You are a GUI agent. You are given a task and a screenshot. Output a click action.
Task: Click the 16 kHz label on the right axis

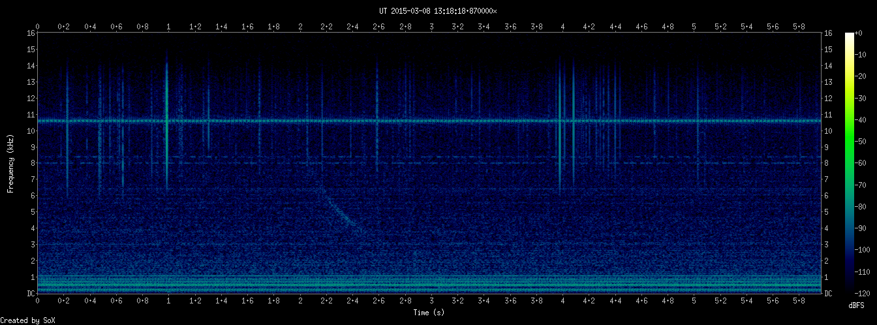click(828, 33)
